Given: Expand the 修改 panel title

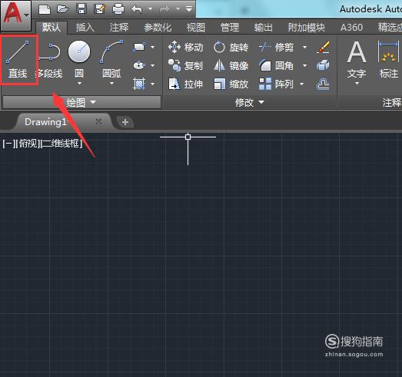Looking at the screenshot, I should point(250,102).
